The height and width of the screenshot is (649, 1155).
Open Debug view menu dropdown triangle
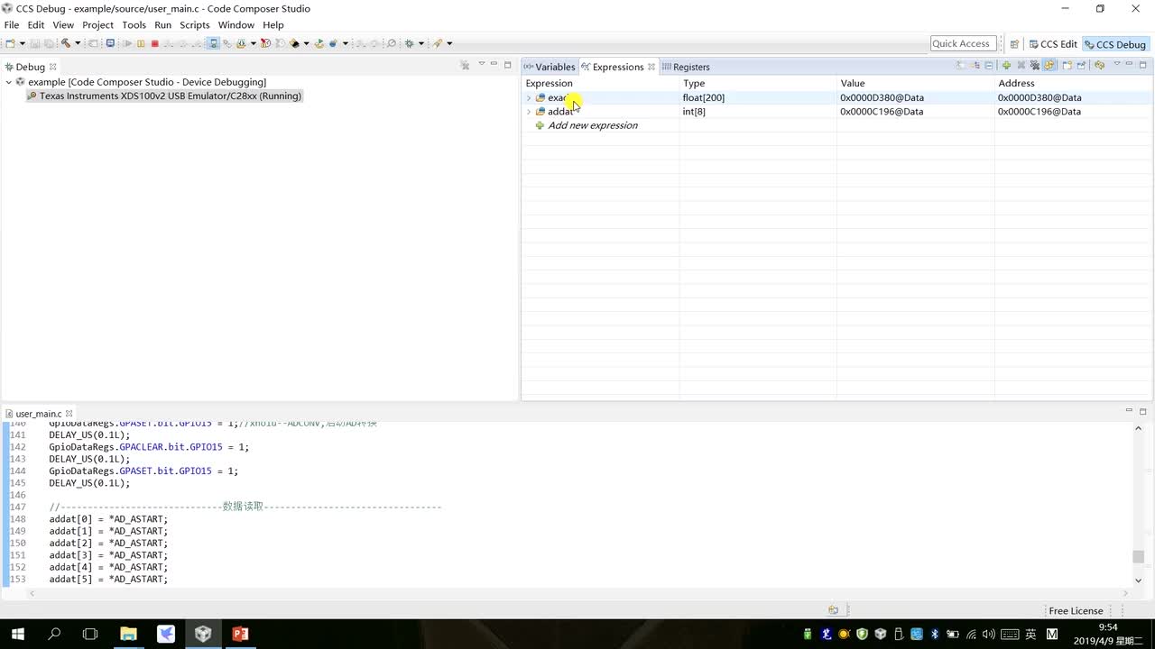(x=481, y=64)
